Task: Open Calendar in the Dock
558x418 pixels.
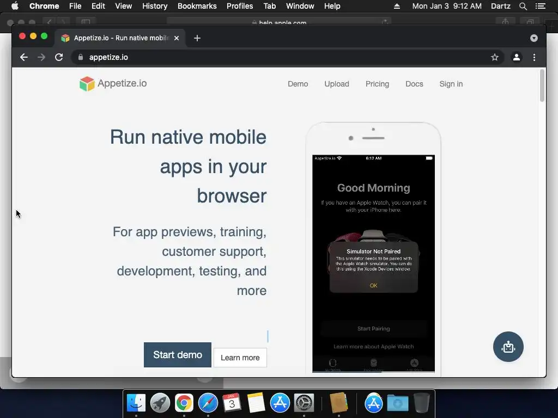Action: tap(232, 403)
